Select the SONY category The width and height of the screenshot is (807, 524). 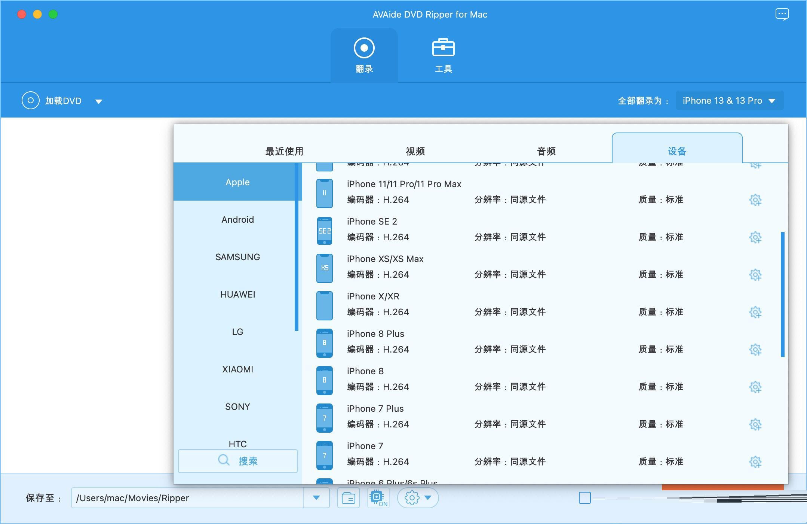[x=237, y=406]
